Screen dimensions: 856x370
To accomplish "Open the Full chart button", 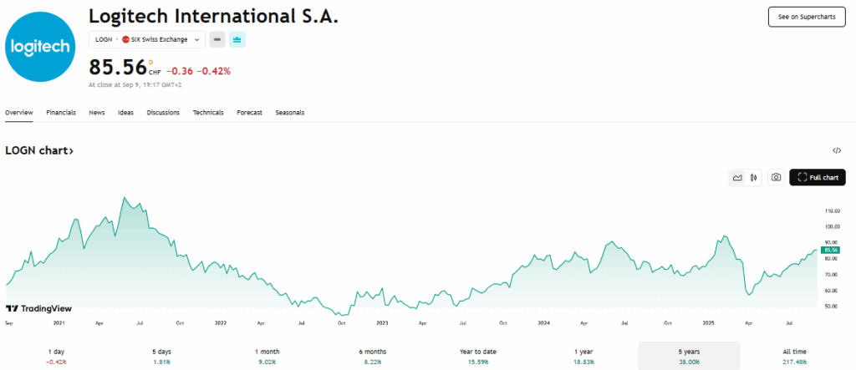I will [x=818, y=177].
